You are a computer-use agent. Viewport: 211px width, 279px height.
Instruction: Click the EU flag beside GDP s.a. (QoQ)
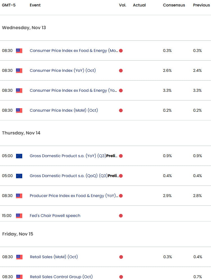[x=19, y=176]
